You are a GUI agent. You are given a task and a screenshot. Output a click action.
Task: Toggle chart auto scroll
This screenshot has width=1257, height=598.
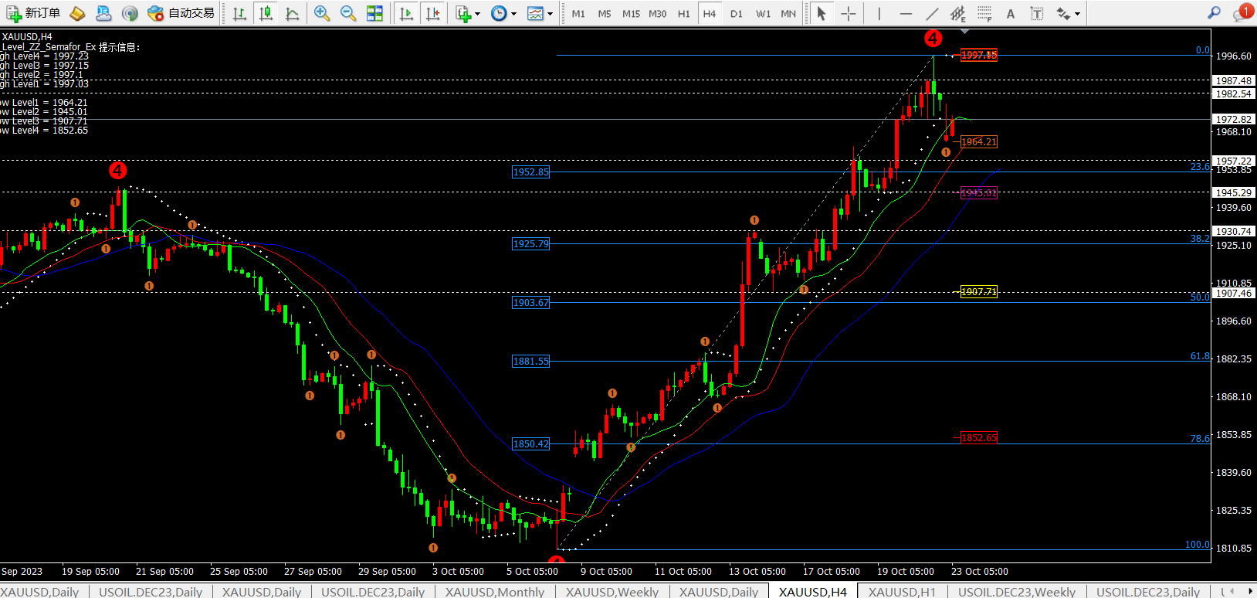(x=406, y=13)
